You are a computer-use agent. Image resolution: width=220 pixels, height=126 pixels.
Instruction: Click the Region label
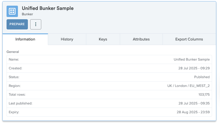pyautogui.click(x=15, y=86)
